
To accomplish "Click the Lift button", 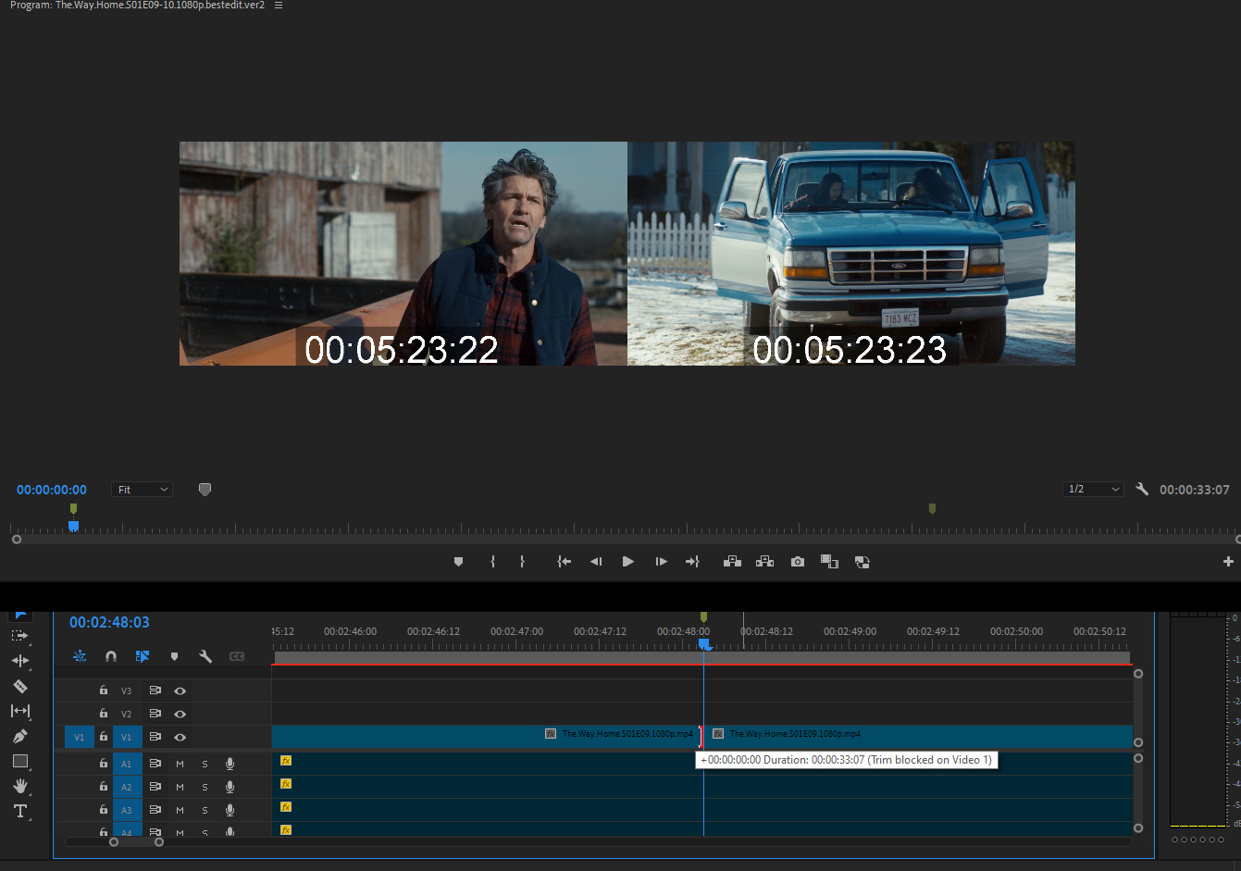I will 732,562.
